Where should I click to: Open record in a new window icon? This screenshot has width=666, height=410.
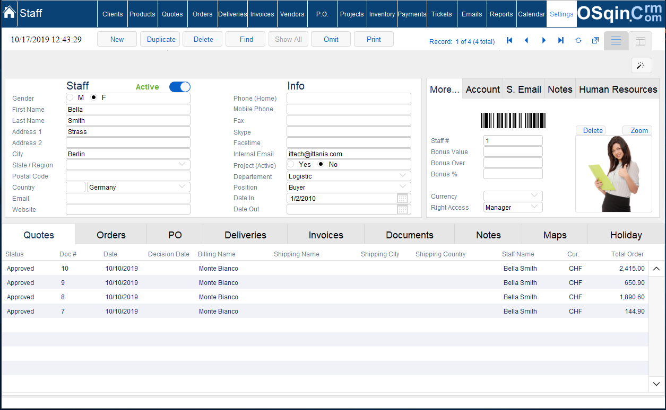595,40
